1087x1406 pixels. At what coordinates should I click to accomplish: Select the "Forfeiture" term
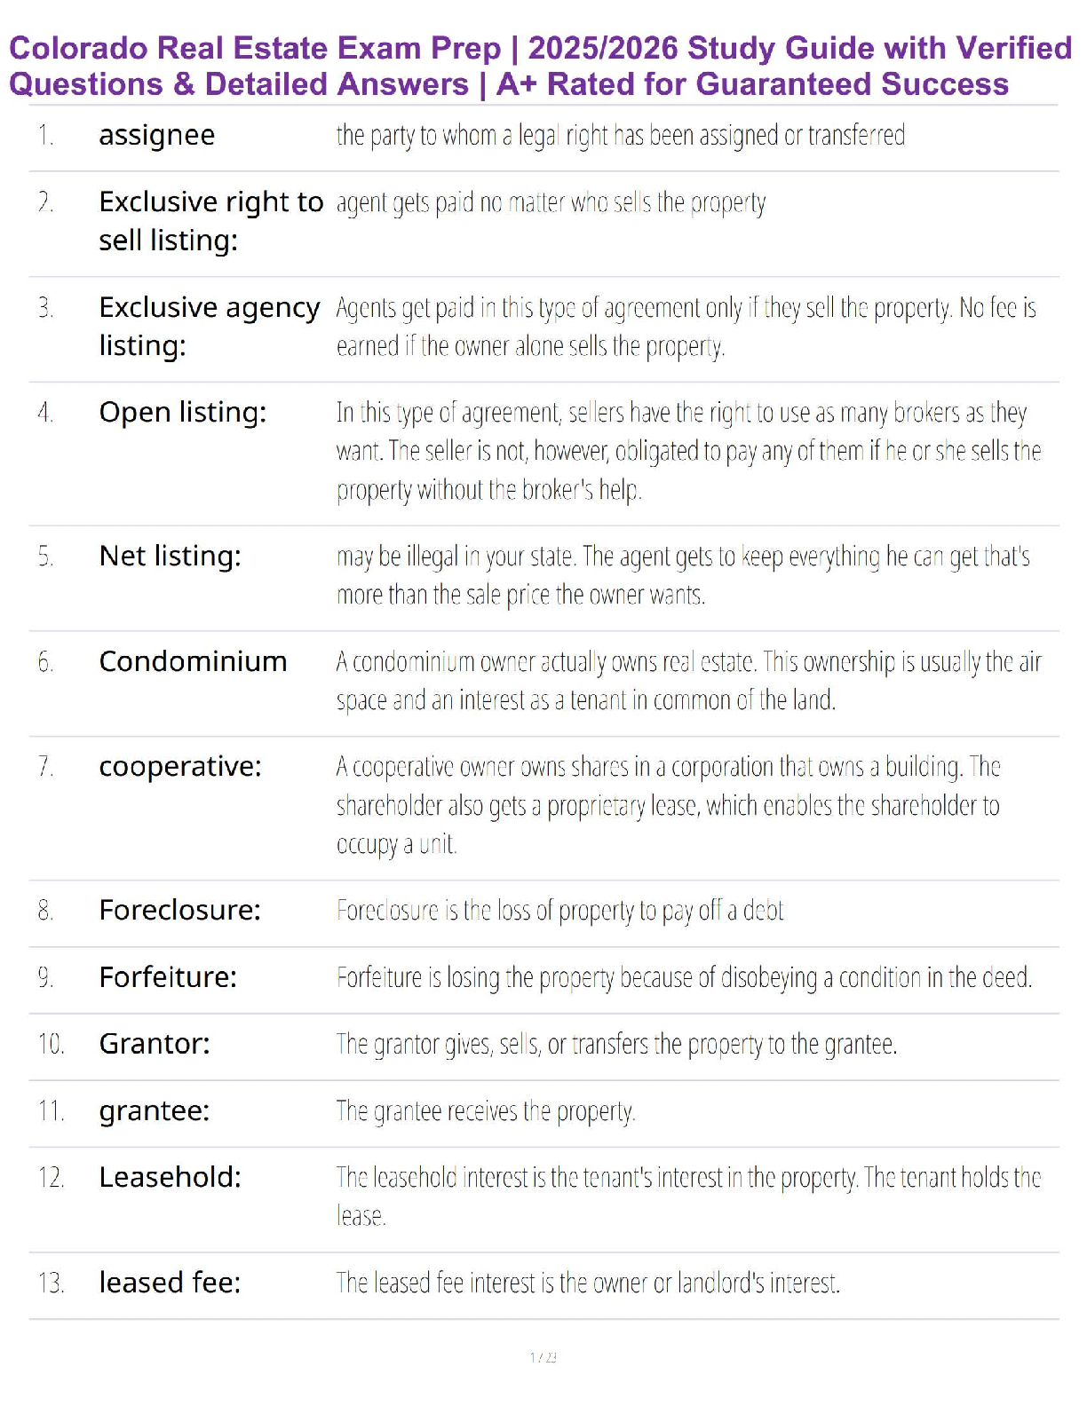click(168, 977)
